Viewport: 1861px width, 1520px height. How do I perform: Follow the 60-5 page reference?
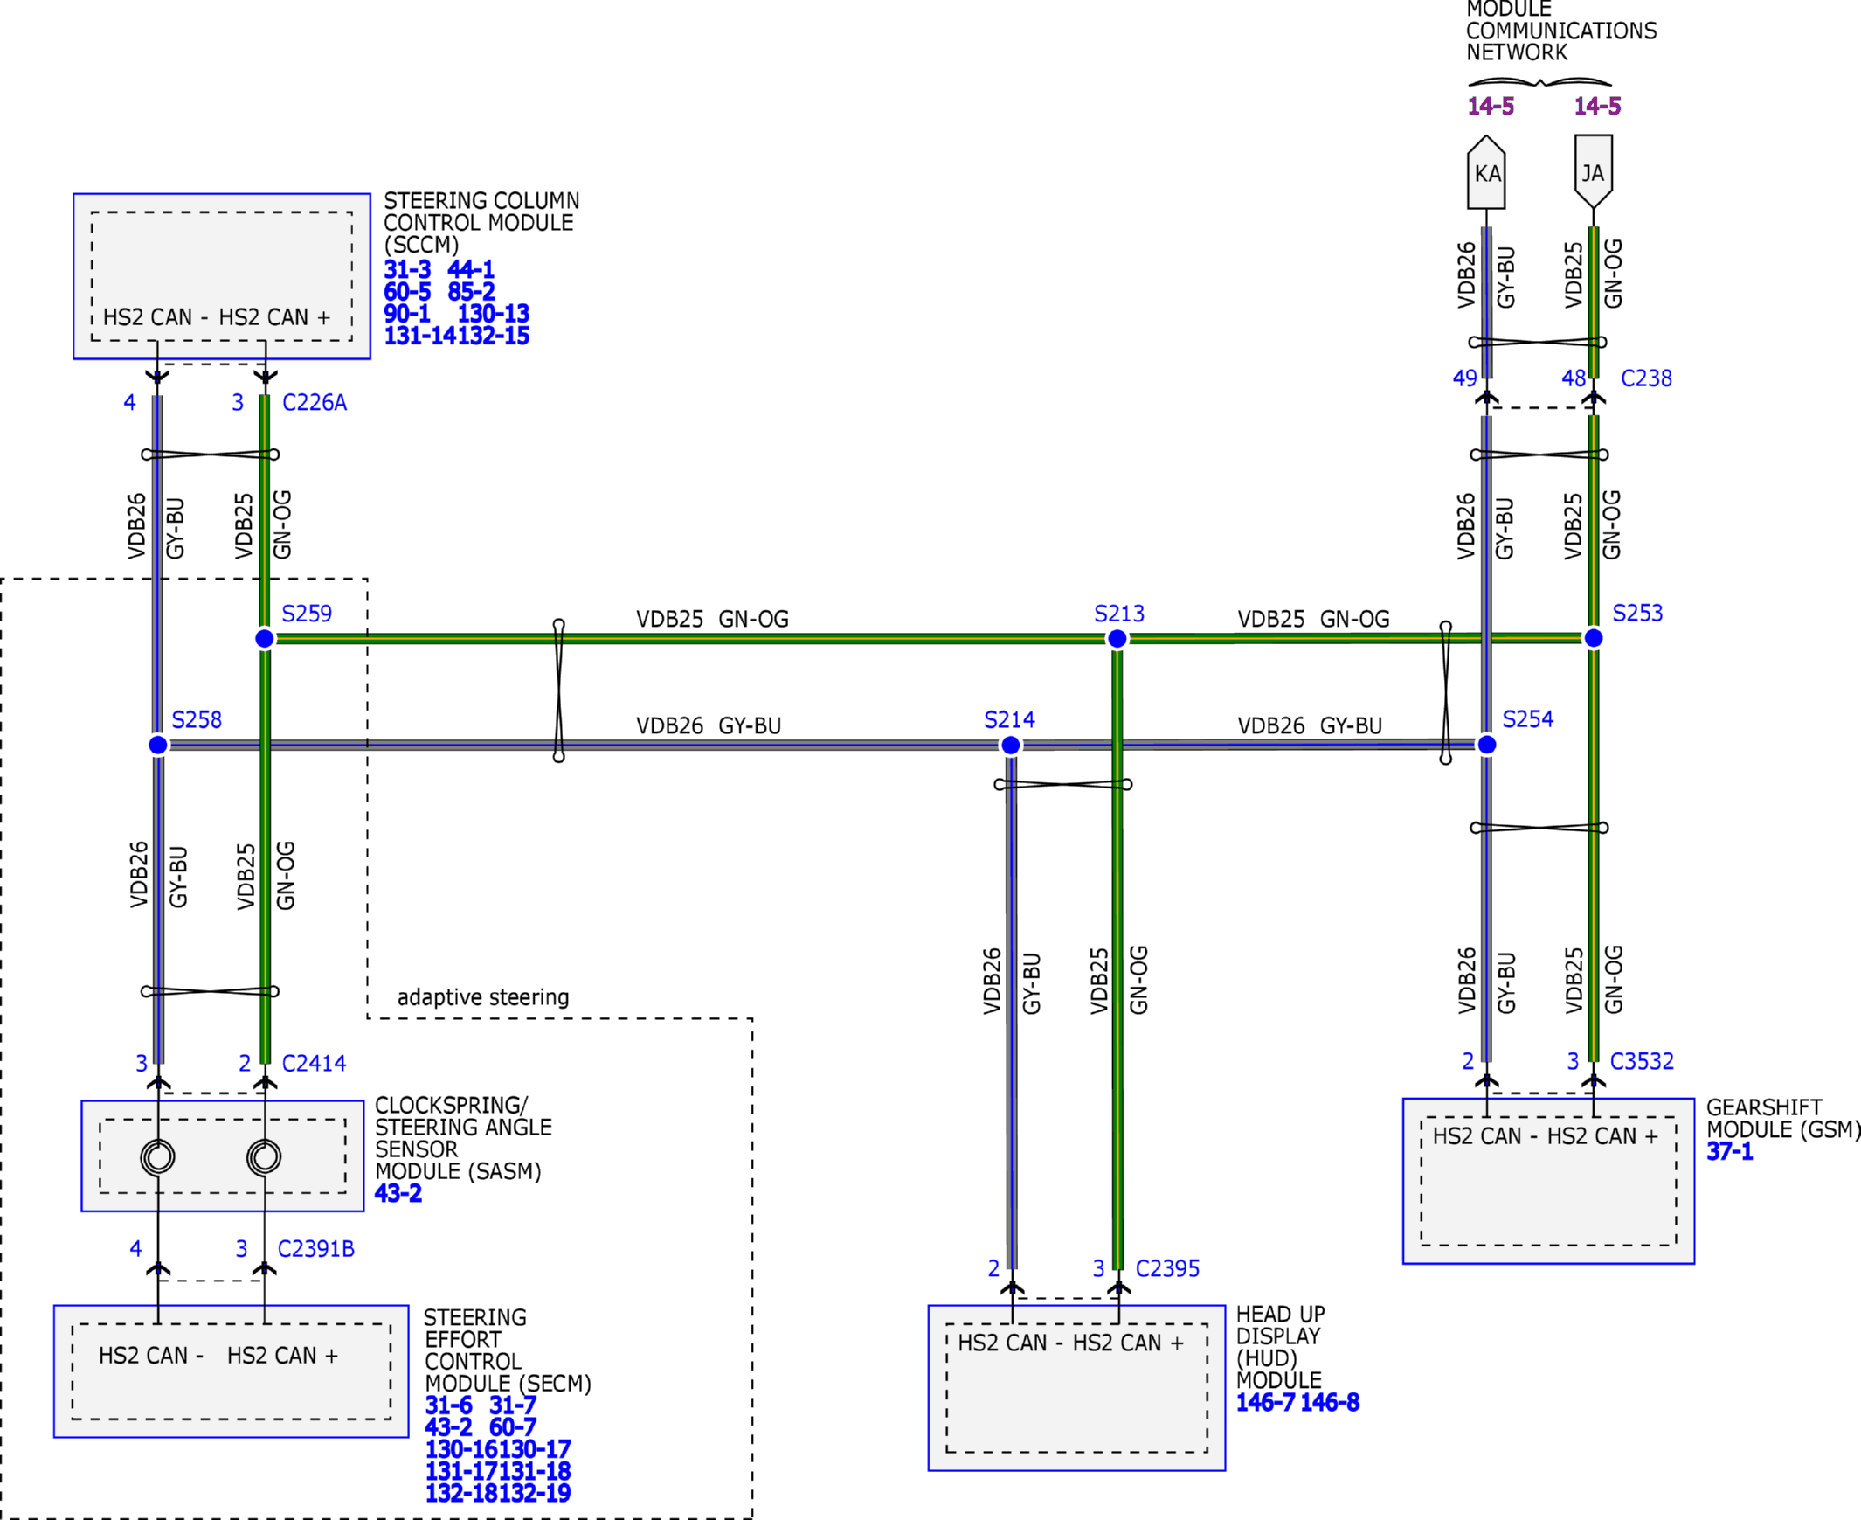[x=407, y=292]
